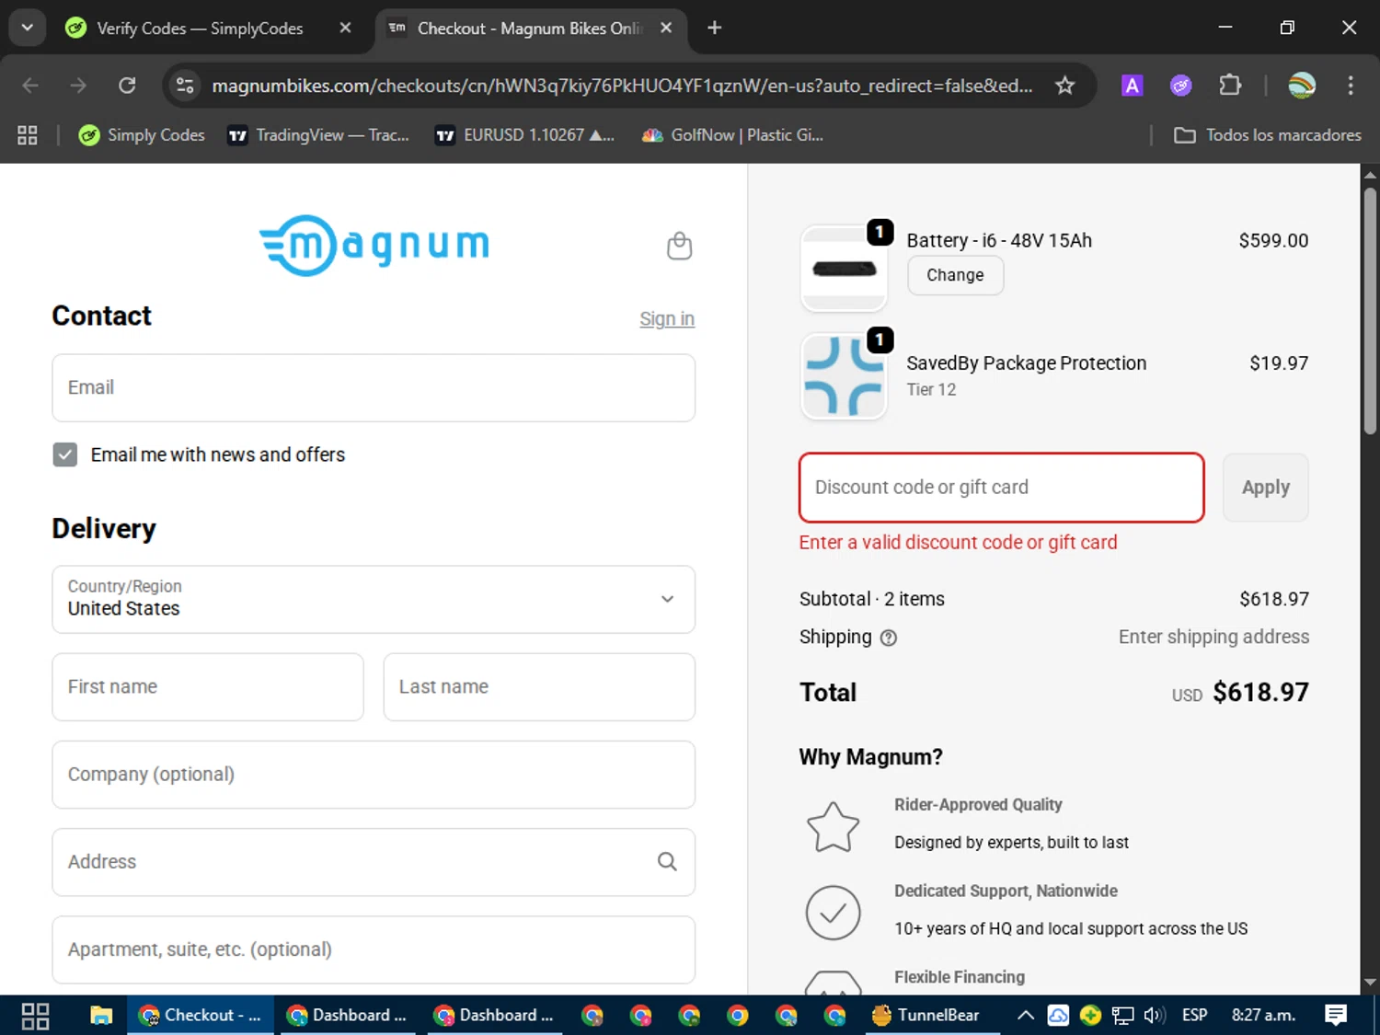Screen dimensions: 1380x1035
Task: Show hidden system tray icons
Action: 1025,1016
